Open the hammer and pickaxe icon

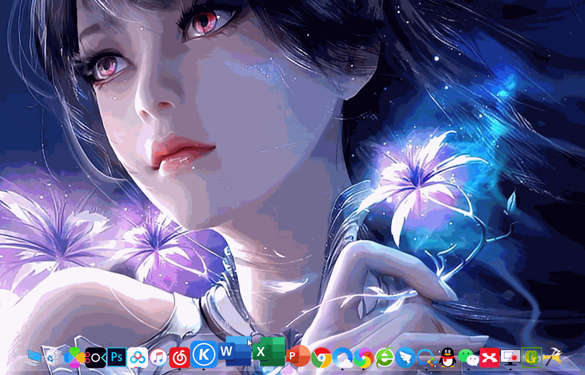point(553,357)
